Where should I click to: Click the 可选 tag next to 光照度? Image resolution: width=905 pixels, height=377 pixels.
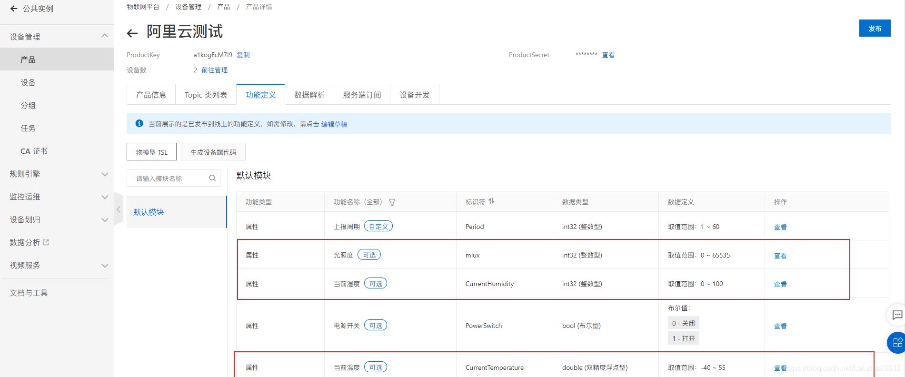(x=369, y=255)
